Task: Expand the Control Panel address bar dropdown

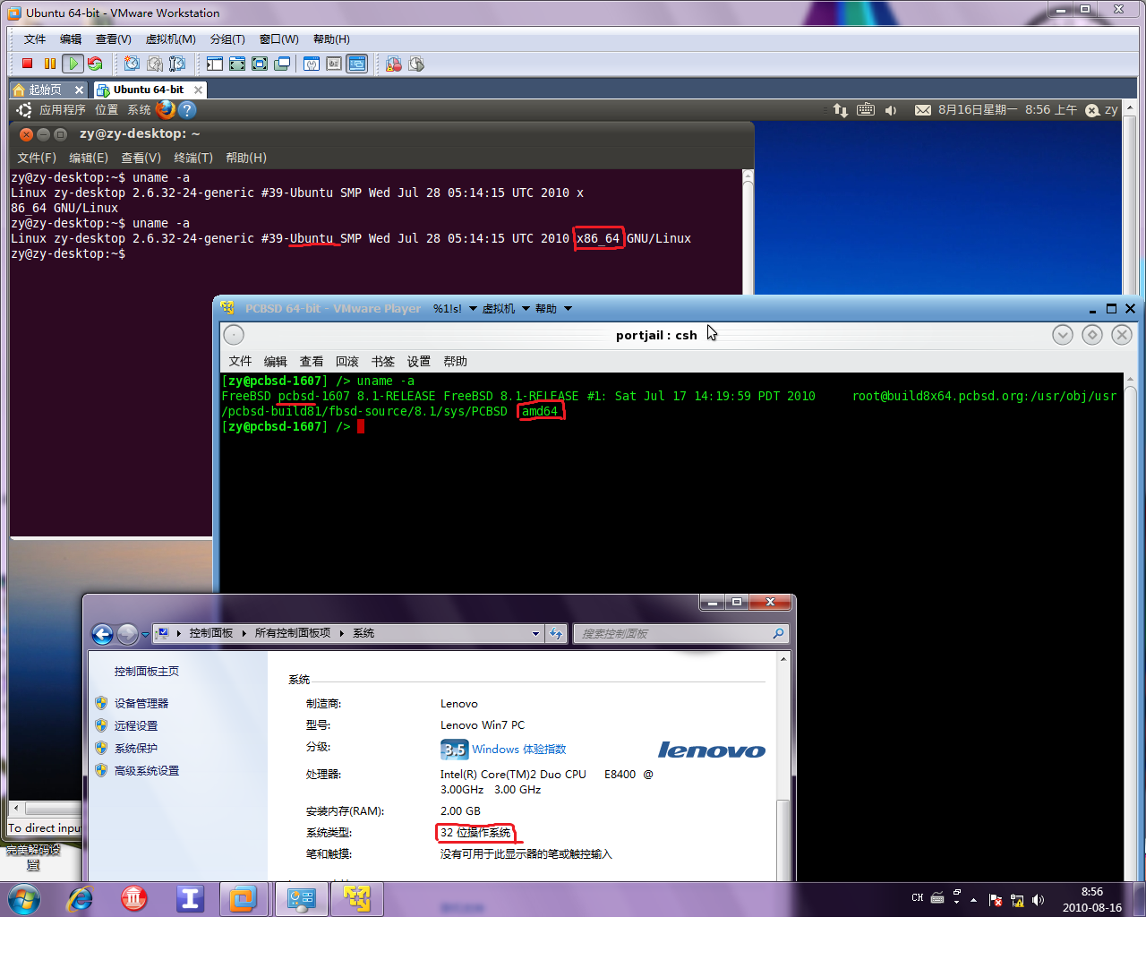Action: (x=536, y=633)
